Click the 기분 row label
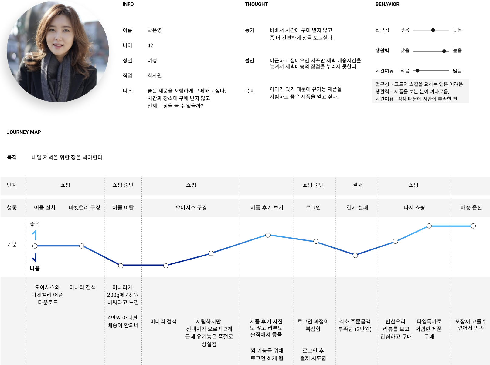The width and height of the screenshot is (490, 365). pyautogui.click(x=12, y=245)
